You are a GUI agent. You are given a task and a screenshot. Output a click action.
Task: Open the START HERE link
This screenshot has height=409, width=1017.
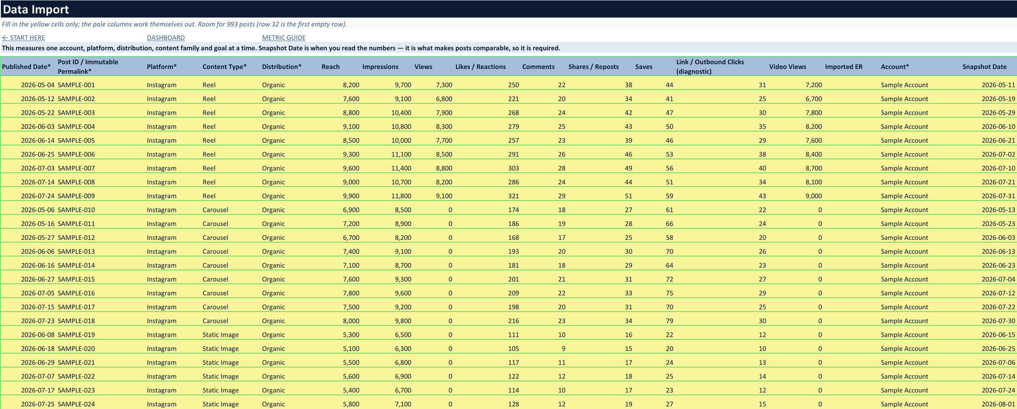coord(23,38)
